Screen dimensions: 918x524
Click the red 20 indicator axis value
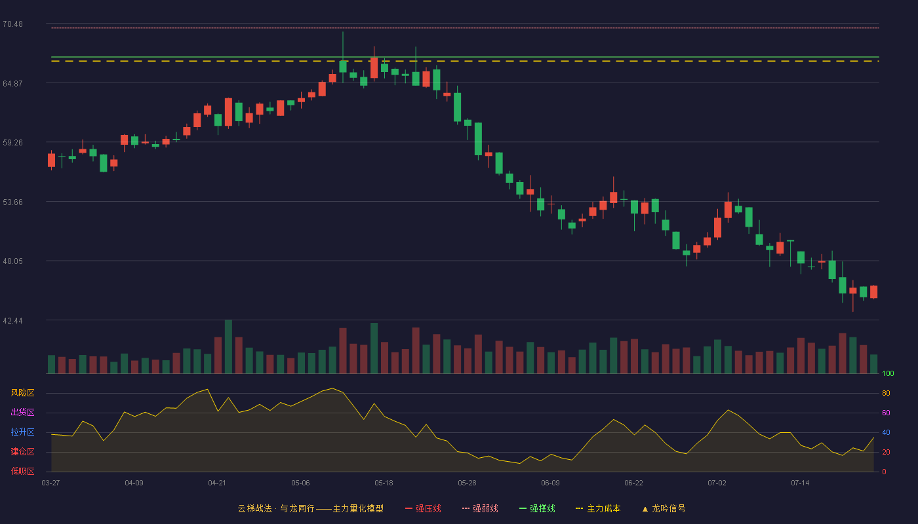[x=886, y=452]
